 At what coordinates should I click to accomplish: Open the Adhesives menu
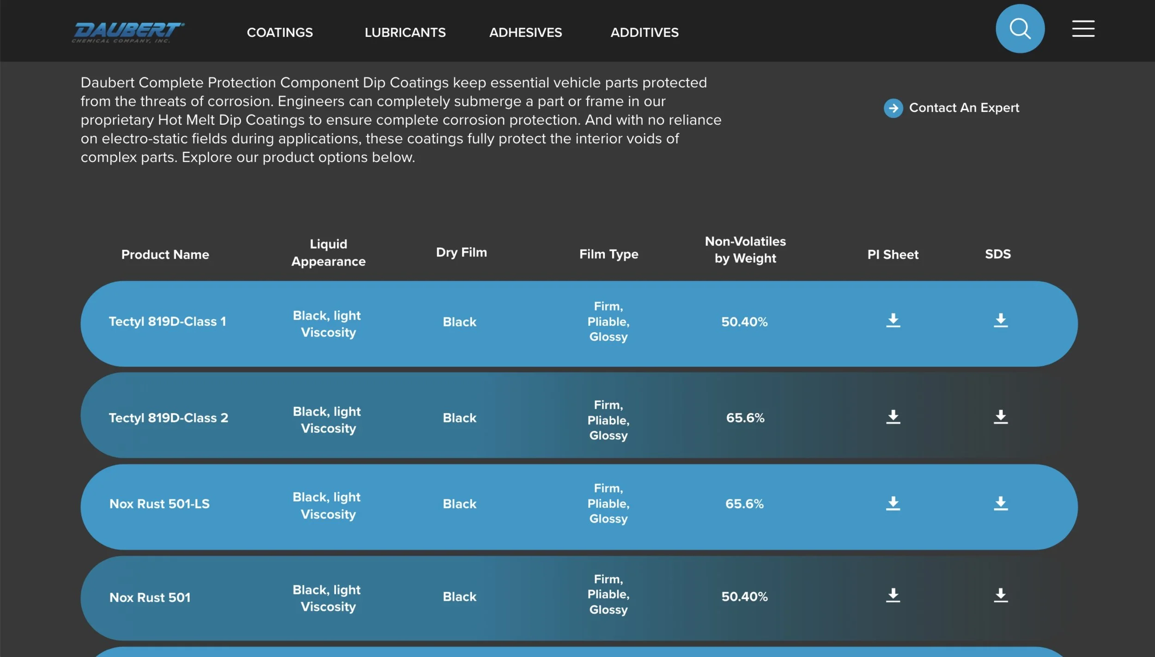click(525, 32)
